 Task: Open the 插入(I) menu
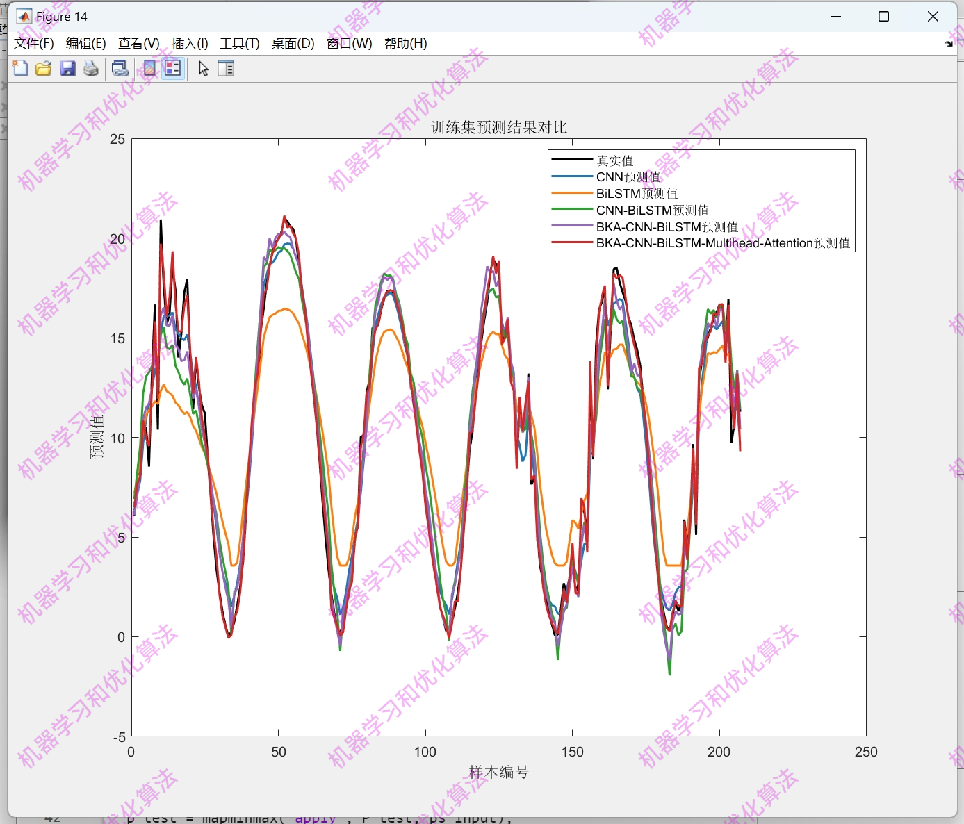click(190, 44)
